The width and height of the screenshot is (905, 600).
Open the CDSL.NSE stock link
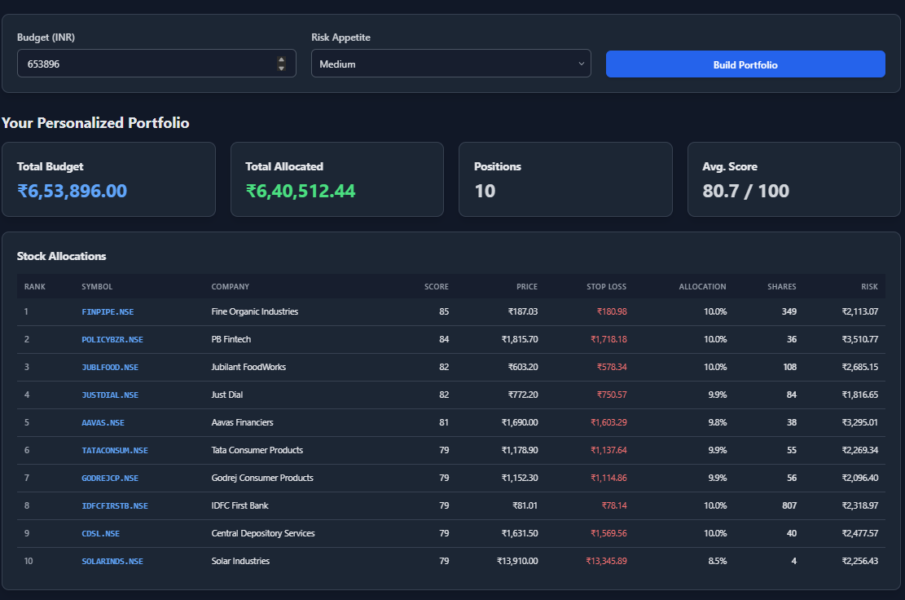pos(101,533)
